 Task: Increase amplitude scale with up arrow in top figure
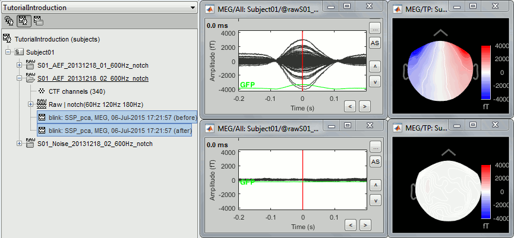[374, 66]
